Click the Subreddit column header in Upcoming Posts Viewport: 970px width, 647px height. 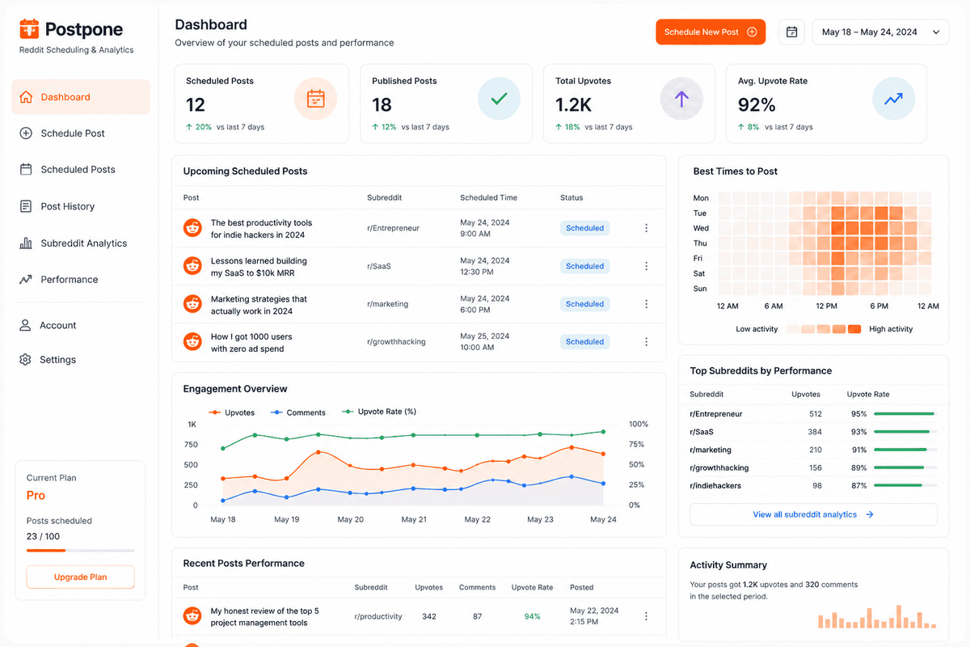(385, 197)
